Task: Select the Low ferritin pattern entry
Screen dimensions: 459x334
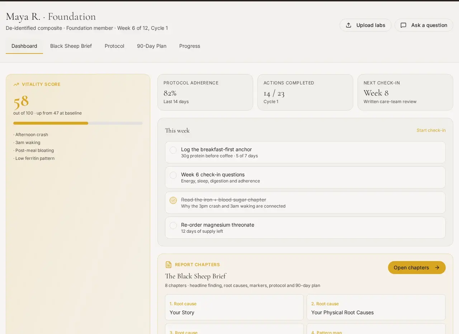Action: (34, 158)
